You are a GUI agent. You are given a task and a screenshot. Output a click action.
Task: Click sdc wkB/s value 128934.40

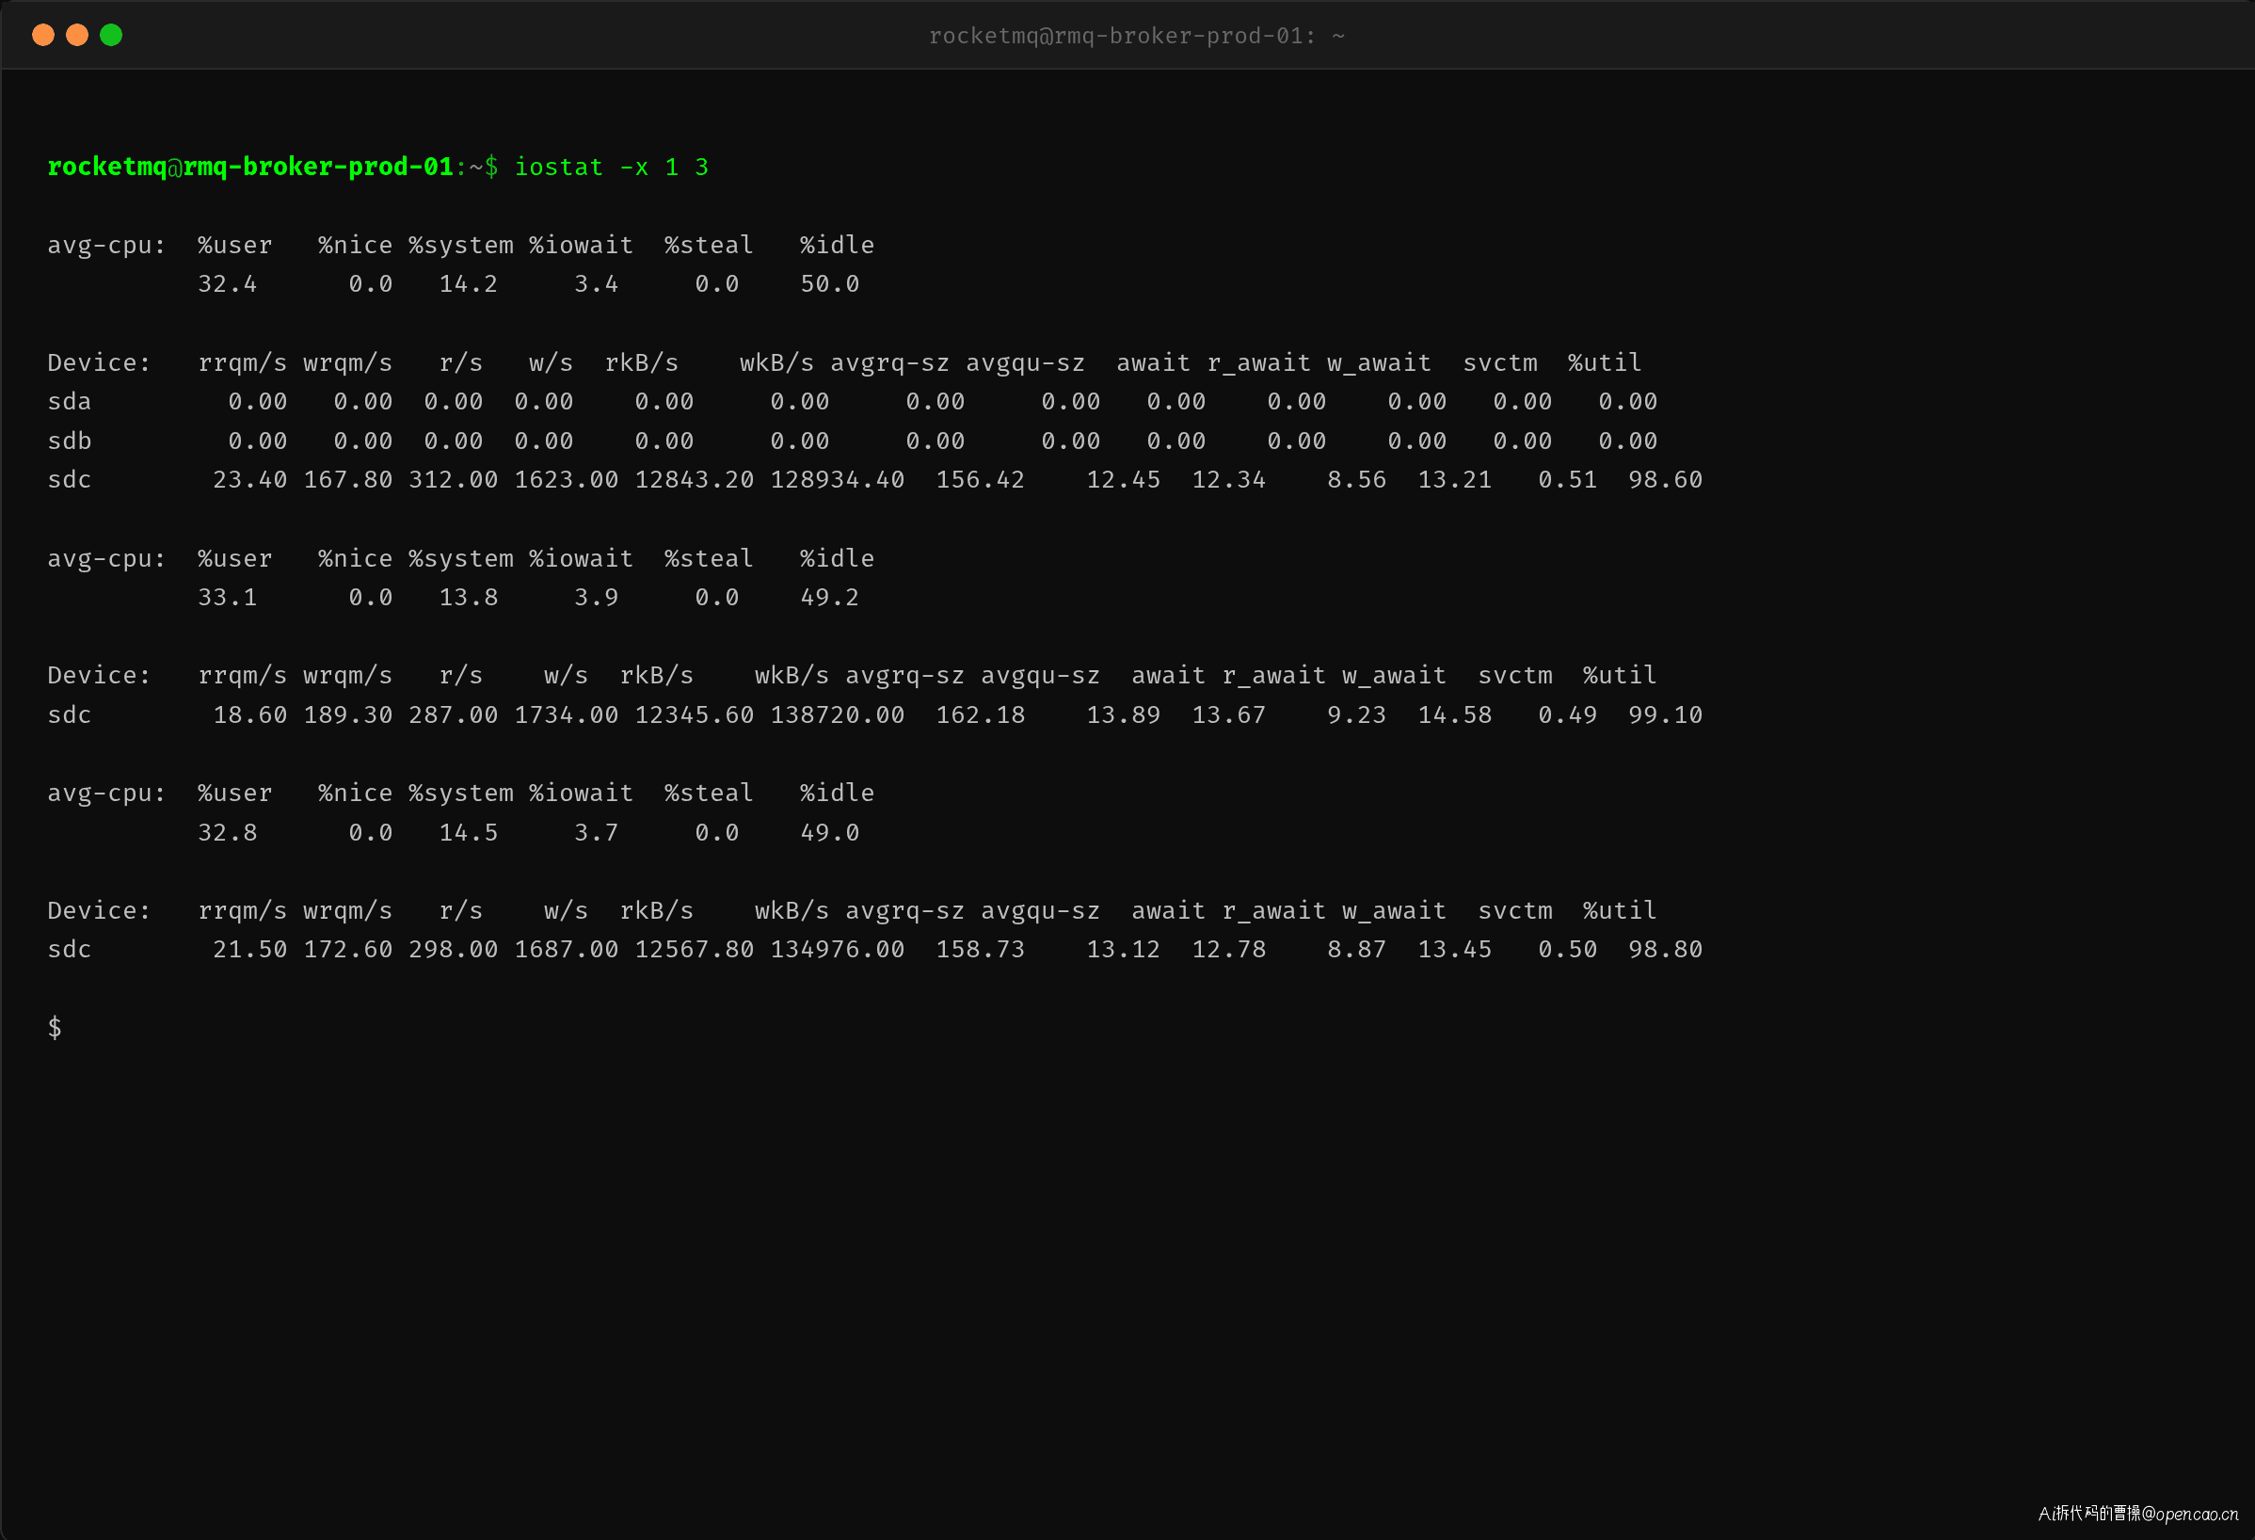[x=838, y=480]
